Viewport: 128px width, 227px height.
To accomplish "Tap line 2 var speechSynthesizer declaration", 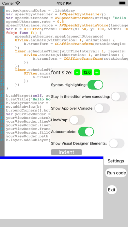I will (56, 14).
